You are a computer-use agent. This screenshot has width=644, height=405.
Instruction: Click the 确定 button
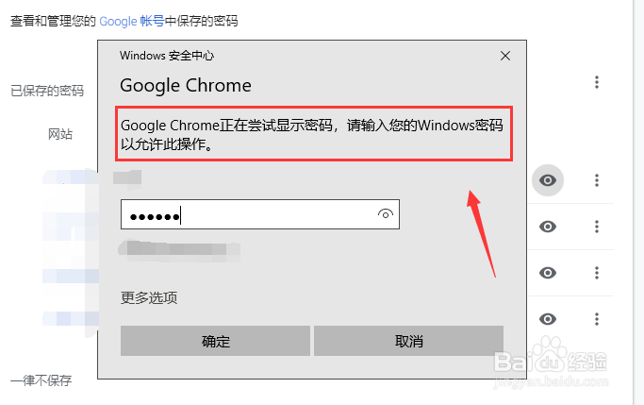point(215,341)
